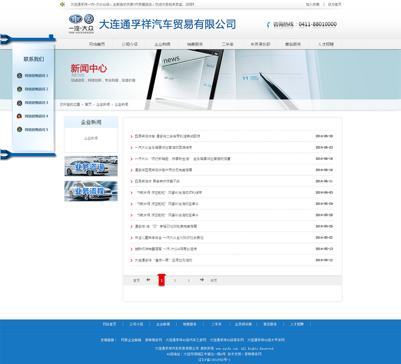Click red chevron beside 2014-06-30 news item
Viewport: 401px width, 364px height.
click(x=132, y=137)
